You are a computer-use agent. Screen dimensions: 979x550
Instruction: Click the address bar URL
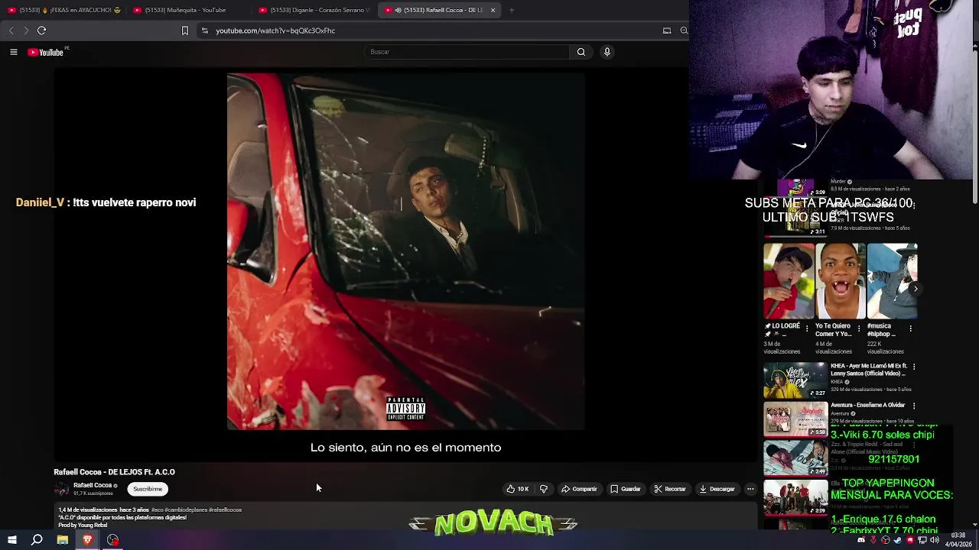275,31
